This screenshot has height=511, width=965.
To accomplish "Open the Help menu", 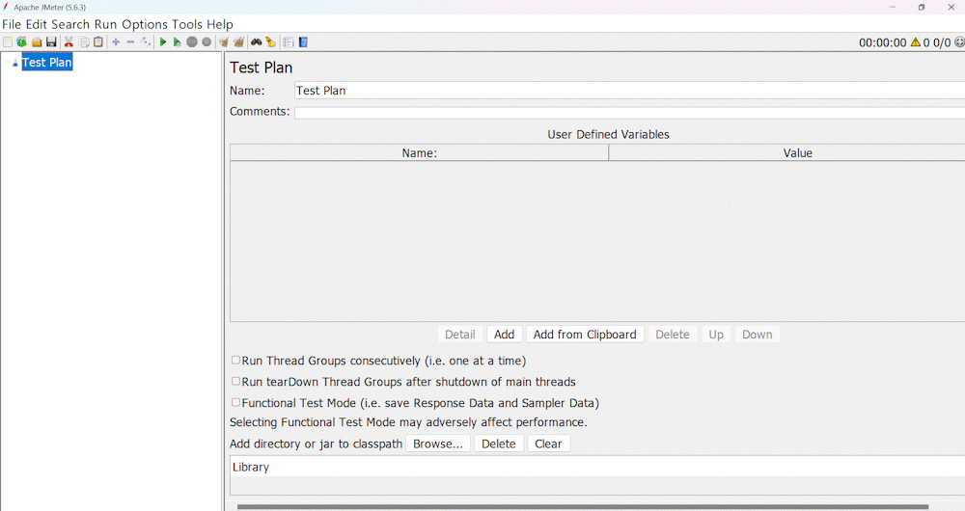I will 220,25.
